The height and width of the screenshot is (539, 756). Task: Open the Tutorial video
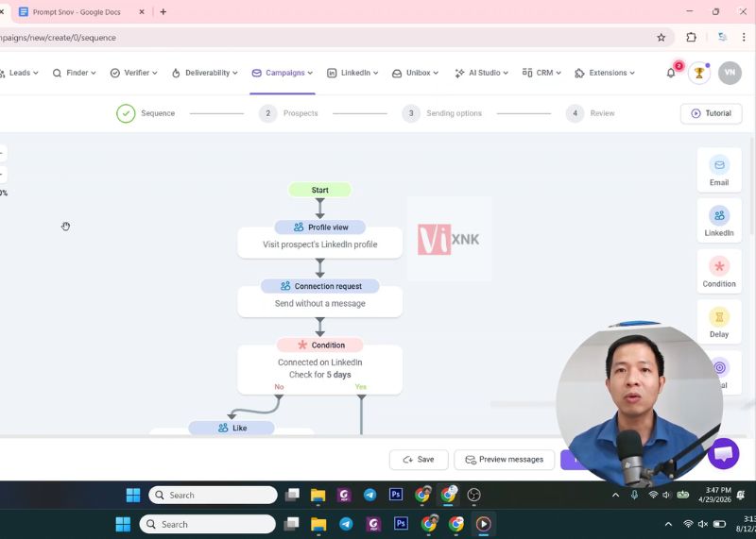click(712, 113)
